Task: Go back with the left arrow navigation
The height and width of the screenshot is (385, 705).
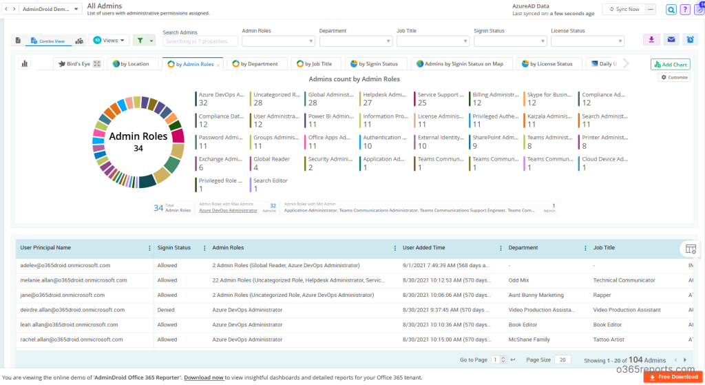Action: tap(6, 9)
